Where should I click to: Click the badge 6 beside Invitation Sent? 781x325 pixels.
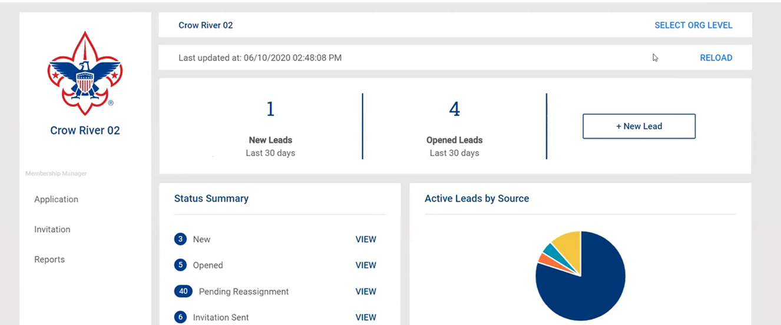(180, 317)
